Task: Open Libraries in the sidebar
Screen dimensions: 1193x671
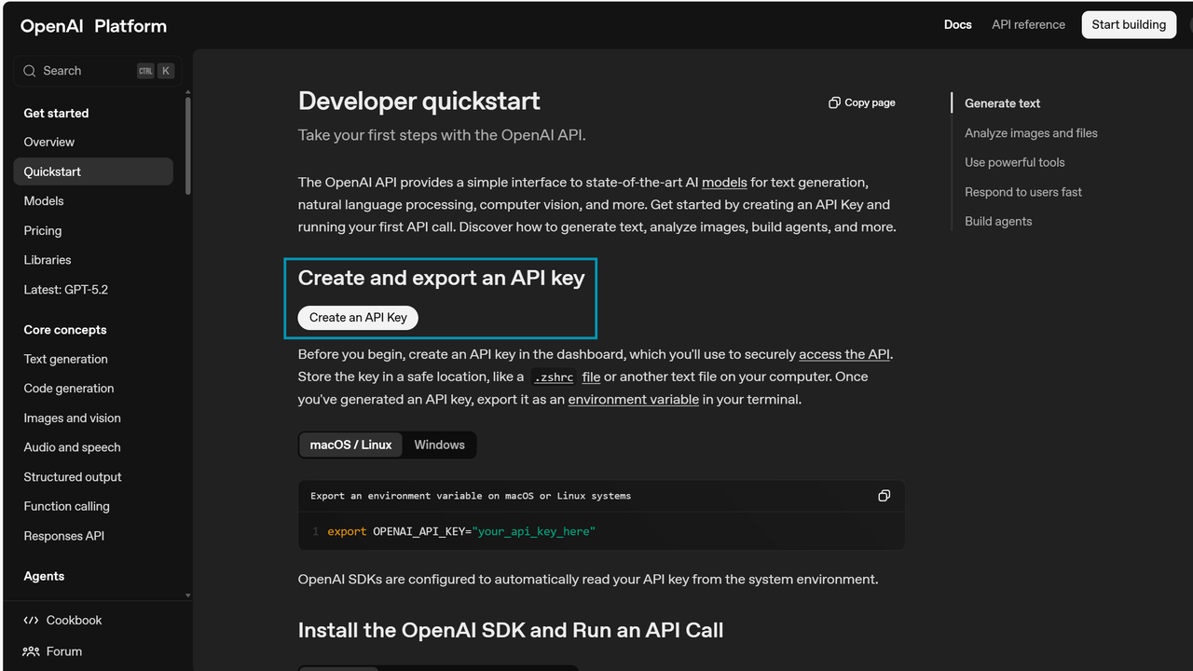Action: [48, 260]
